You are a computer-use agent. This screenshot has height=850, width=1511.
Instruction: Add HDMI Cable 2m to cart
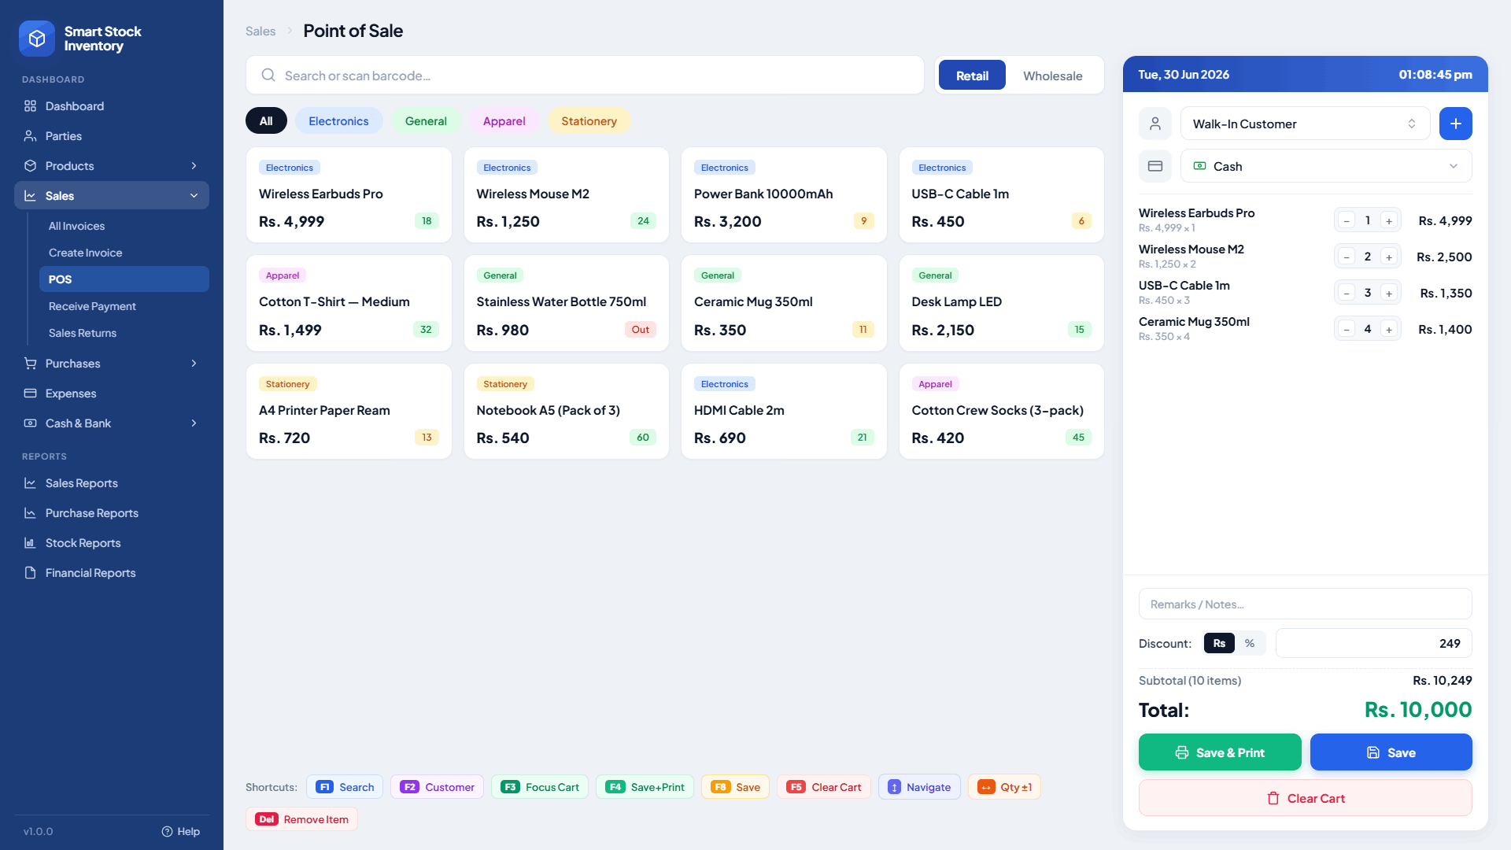[x=784, y=412]
